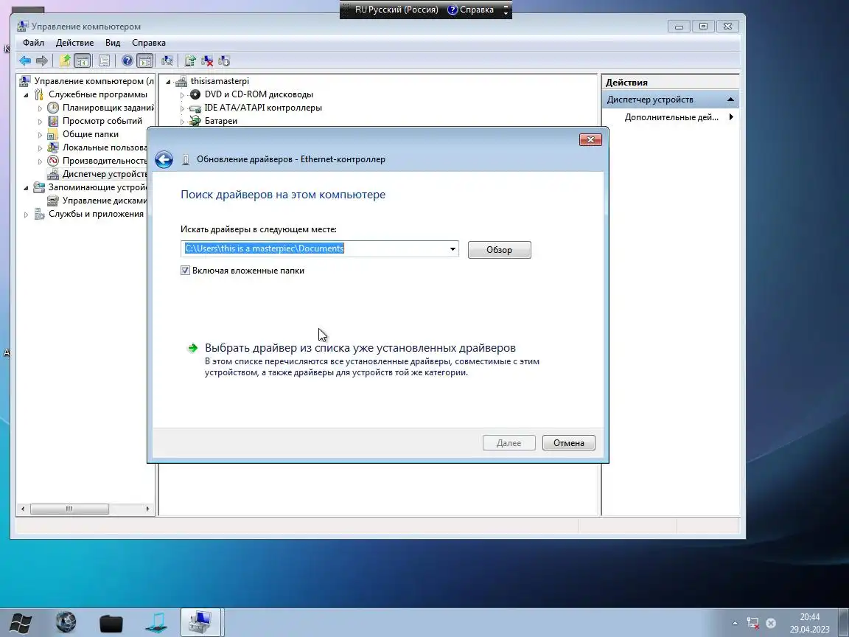Click left pane scrollbar right arrow
Screen dimensions: 849x637
[x=147, y=509]
